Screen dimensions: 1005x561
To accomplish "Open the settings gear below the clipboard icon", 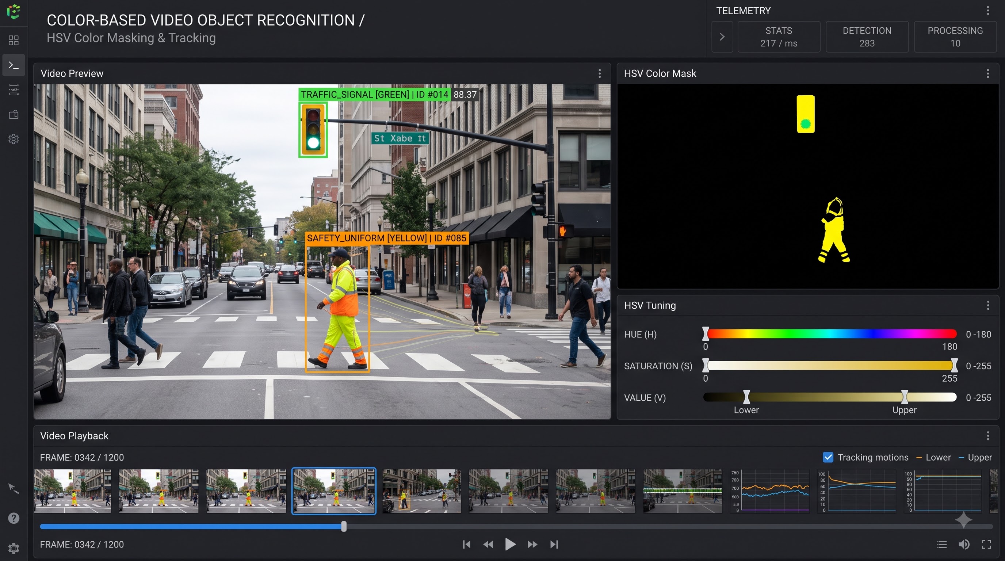I will 14,139.
